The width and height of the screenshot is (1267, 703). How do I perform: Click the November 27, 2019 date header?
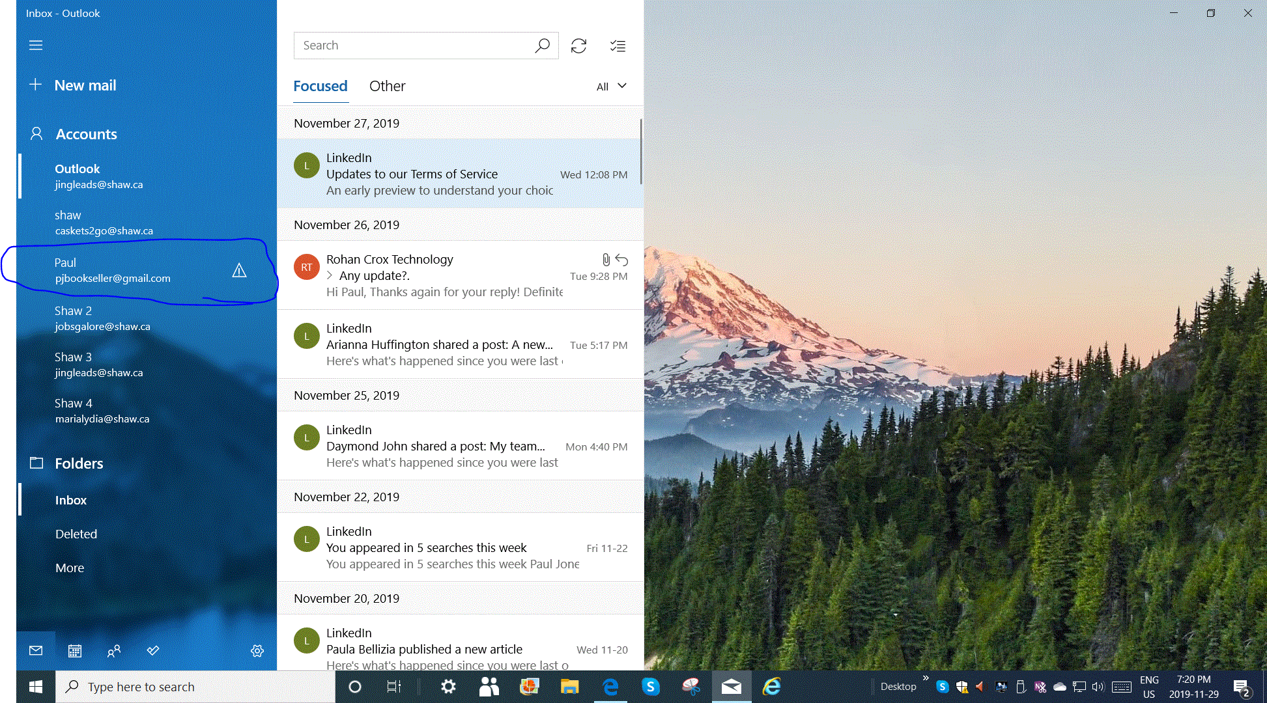point(347,123)
